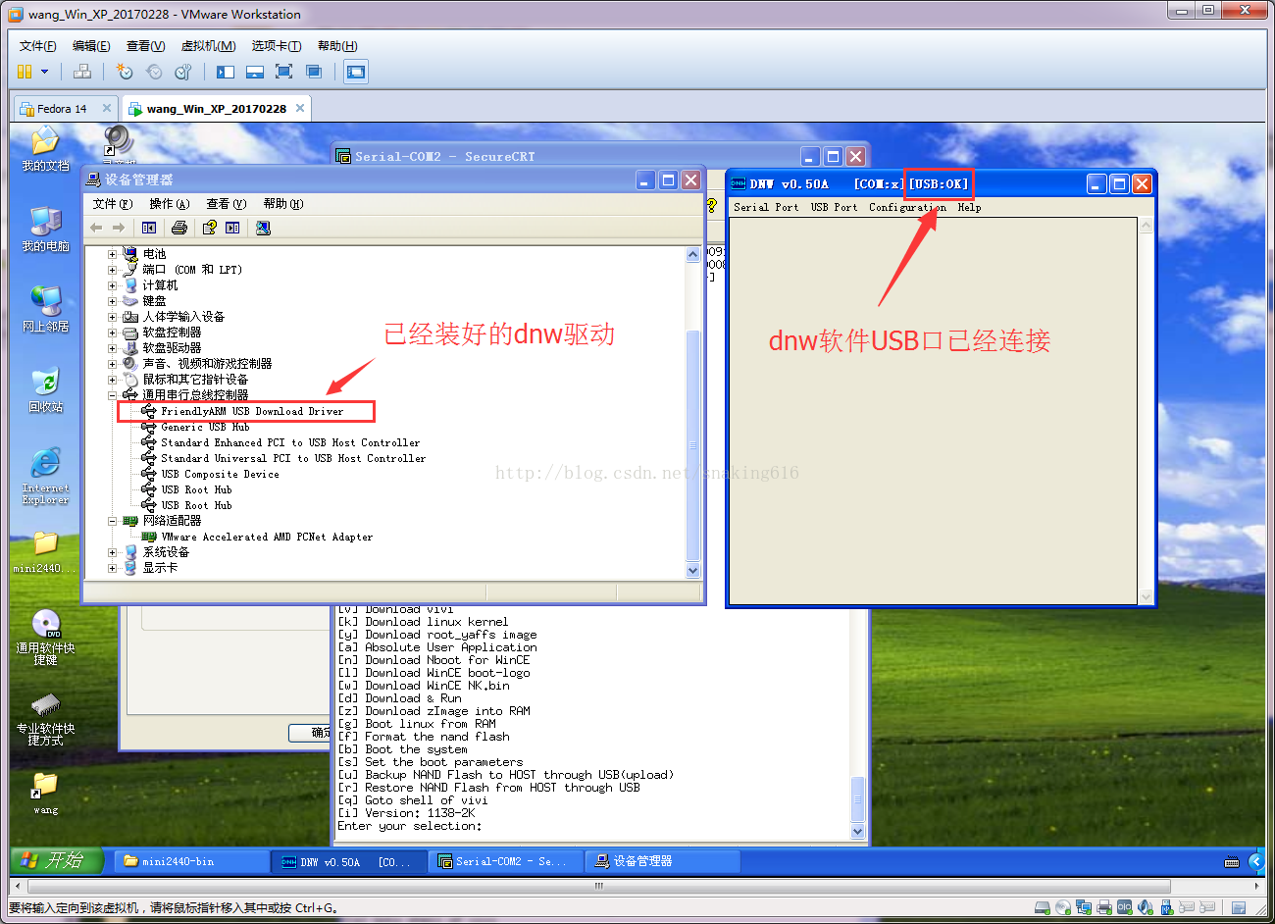
Task: Expand the 电池 node in Device Manager
Action: pos(112,254)
